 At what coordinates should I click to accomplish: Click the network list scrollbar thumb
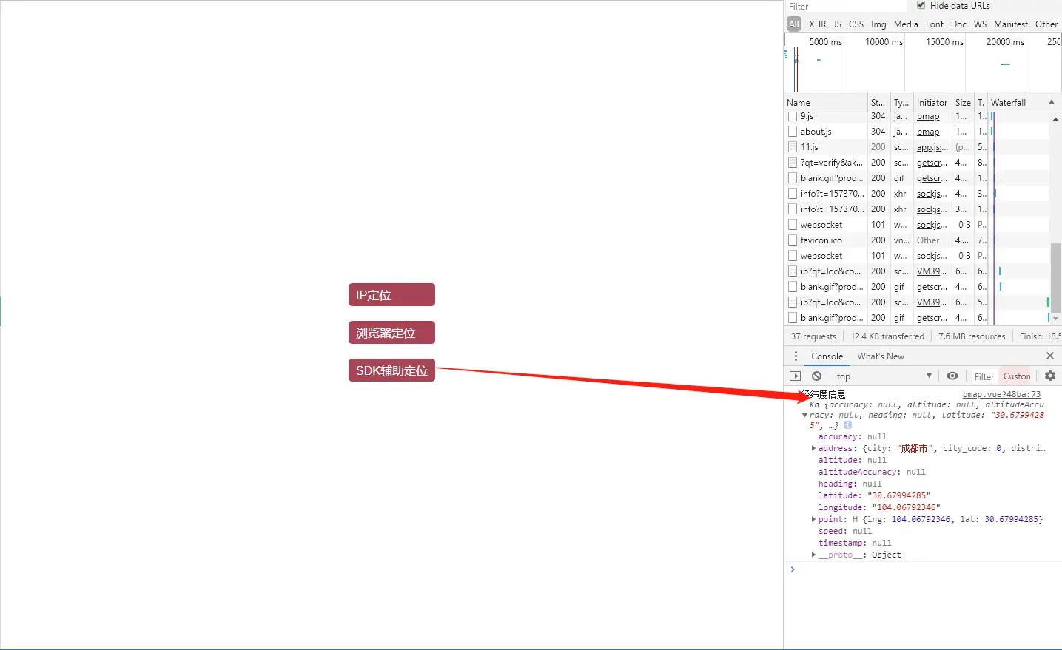1055,277
